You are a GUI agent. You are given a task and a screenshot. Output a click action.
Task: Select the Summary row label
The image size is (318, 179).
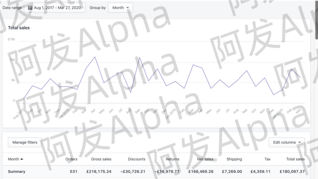[x=16, y=171]
